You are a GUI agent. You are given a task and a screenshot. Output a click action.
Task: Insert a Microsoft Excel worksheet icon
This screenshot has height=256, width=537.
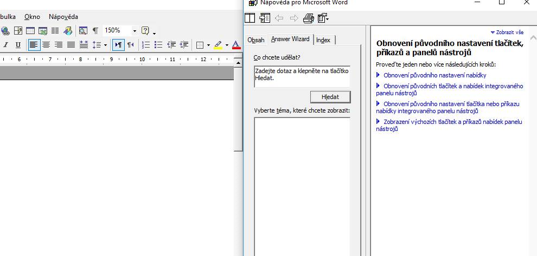(43, 31)
